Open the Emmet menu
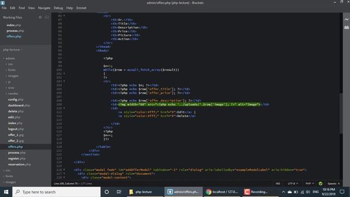 [81, 8]
